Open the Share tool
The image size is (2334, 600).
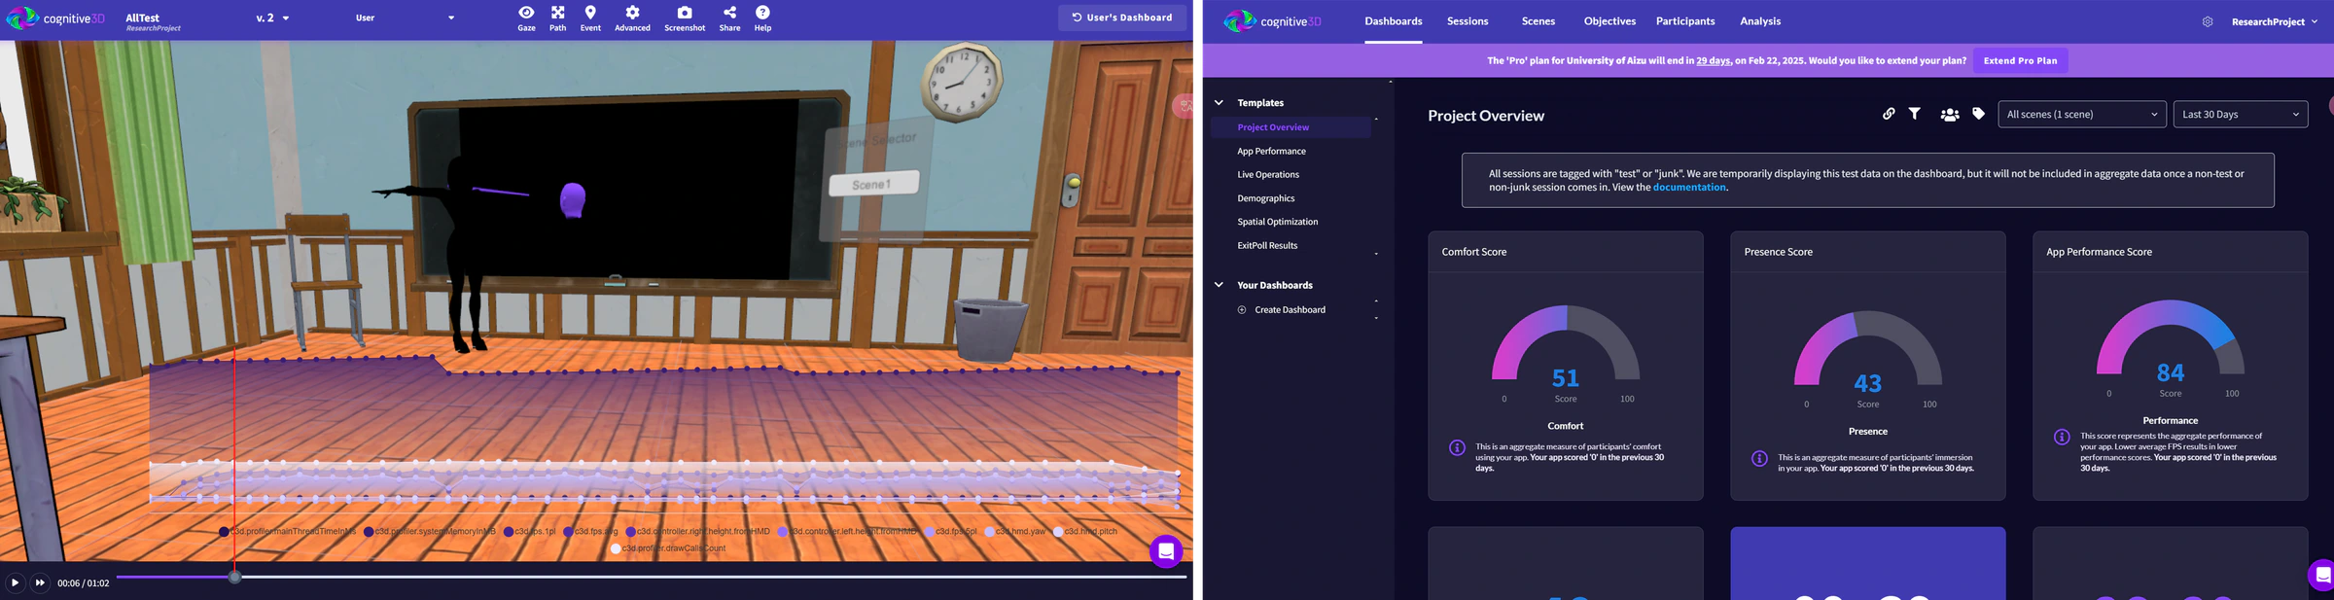point(729,18)
